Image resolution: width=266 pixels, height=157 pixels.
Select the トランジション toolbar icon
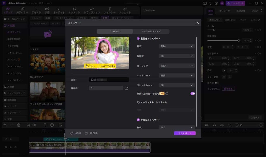(x=92, y=10)
